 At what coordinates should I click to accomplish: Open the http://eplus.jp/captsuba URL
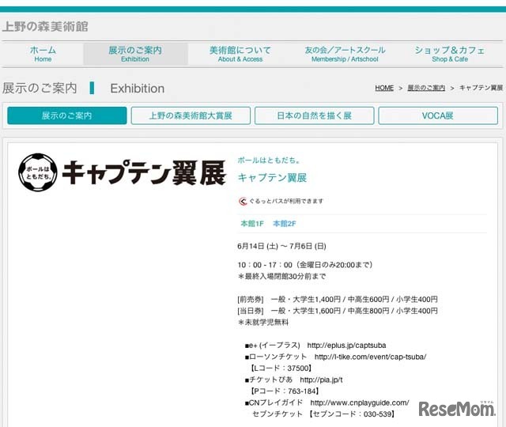click(346, 346)
